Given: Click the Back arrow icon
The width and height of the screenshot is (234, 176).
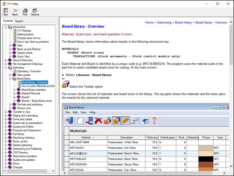Looking at the screenshot, I should point(15,11).
